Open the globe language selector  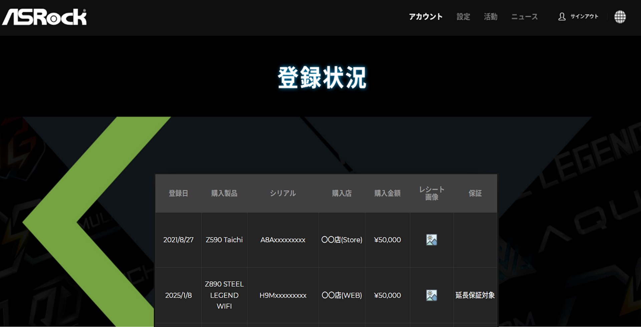pyautogui.click(x=620, y=17)
